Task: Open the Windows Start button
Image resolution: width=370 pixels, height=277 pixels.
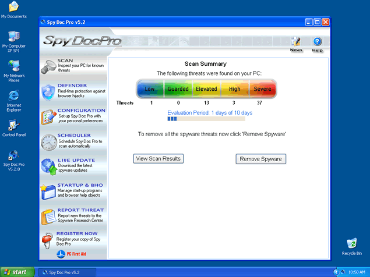Action: click(16, 272)
